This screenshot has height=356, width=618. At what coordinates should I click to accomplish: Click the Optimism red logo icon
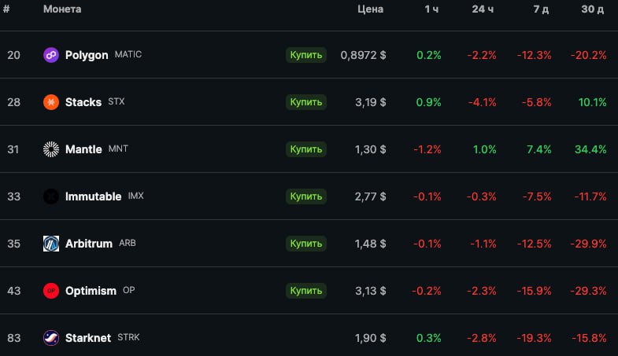pyautogui.click(x=51, y=291)
